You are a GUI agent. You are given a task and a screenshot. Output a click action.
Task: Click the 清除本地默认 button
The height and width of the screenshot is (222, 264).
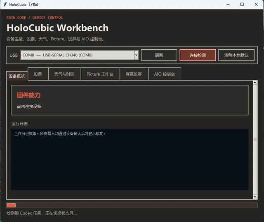point(236,55)
